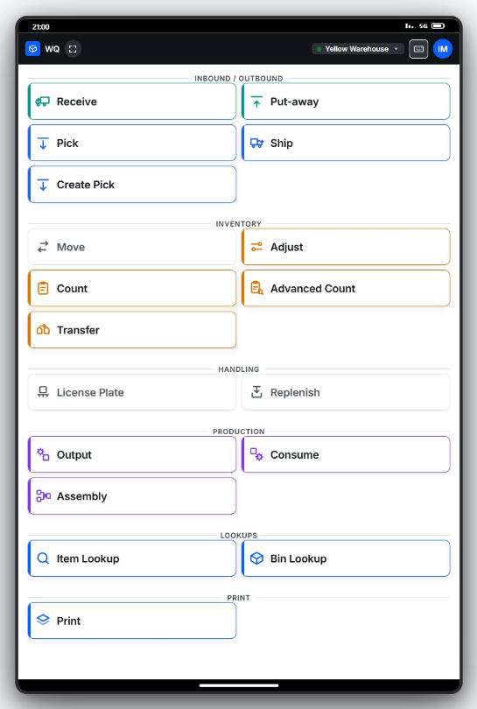Click the 21:00 clock in status bar
Screen dimensions: 477x709
(x=40, y=26)
